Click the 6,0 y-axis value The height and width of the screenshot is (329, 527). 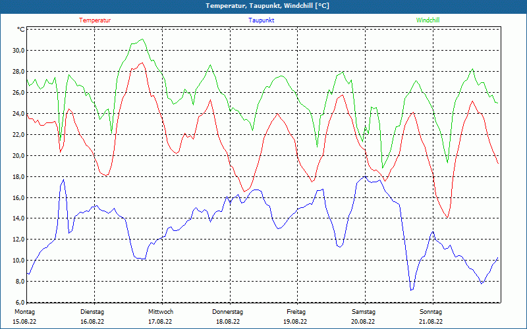click(20, 302)
